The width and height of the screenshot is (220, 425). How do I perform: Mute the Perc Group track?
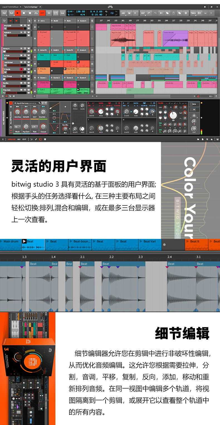point(28,76)
